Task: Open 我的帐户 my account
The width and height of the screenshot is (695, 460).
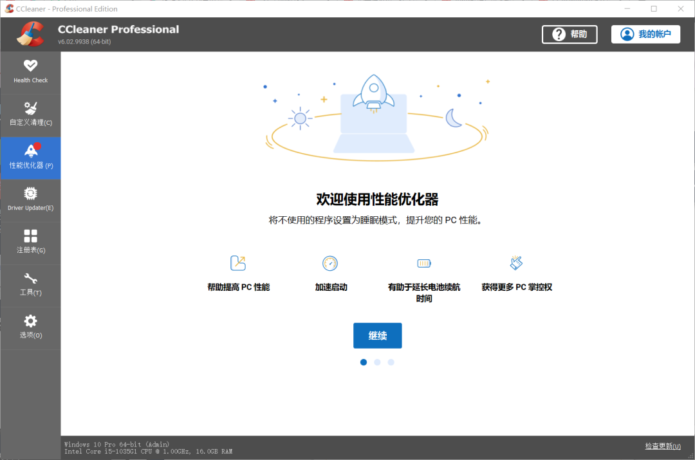Action: (x=646, y=34)
